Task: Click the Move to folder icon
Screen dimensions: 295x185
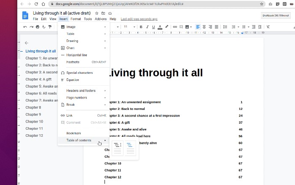Action: [x=103, y=13]
